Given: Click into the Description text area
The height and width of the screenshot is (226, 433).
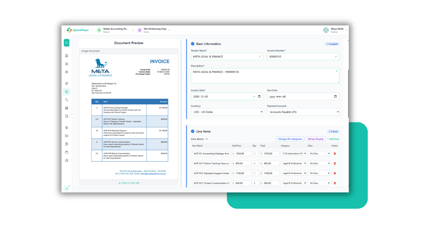Looking at the screenshot, I should coord(265,76).
